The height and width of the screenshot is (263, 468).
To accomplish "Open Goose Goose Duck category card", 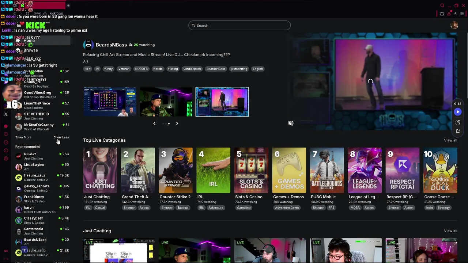I will [440, 170].
